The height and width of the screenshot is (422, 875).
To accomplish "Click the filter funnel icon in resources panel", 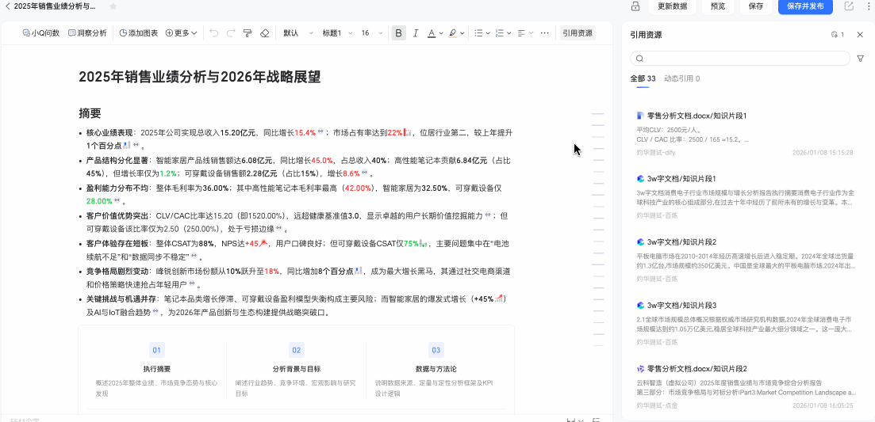I will coord(860,59).
